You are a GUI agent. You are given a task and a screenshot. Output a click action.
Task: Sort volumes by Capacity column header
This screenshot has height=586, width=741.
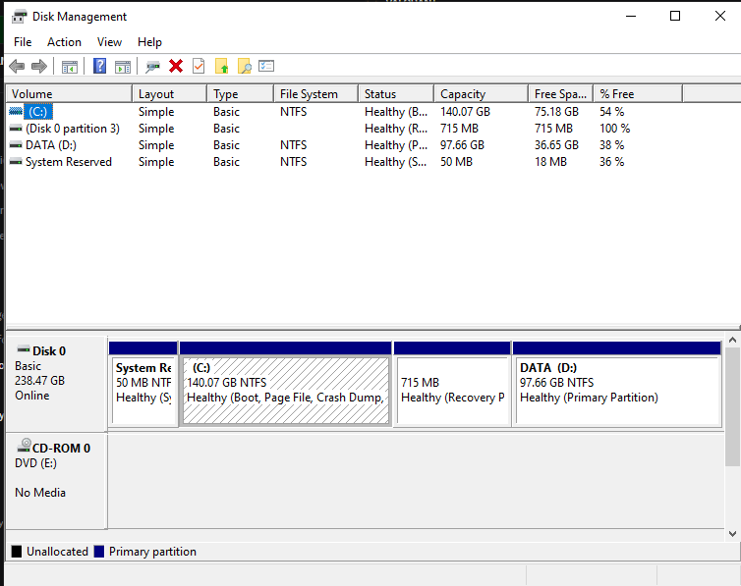pyautogui.click(x=462, y=94)
